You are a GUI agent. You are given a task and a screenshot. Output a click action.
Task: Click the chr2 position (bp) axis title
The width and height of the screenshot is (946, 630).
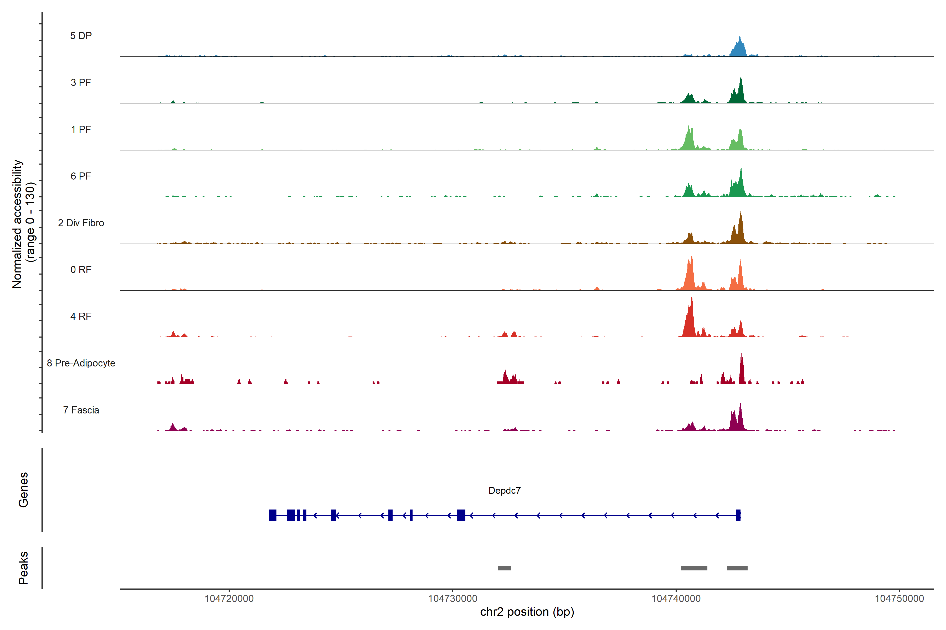click(x=527, y=612)
